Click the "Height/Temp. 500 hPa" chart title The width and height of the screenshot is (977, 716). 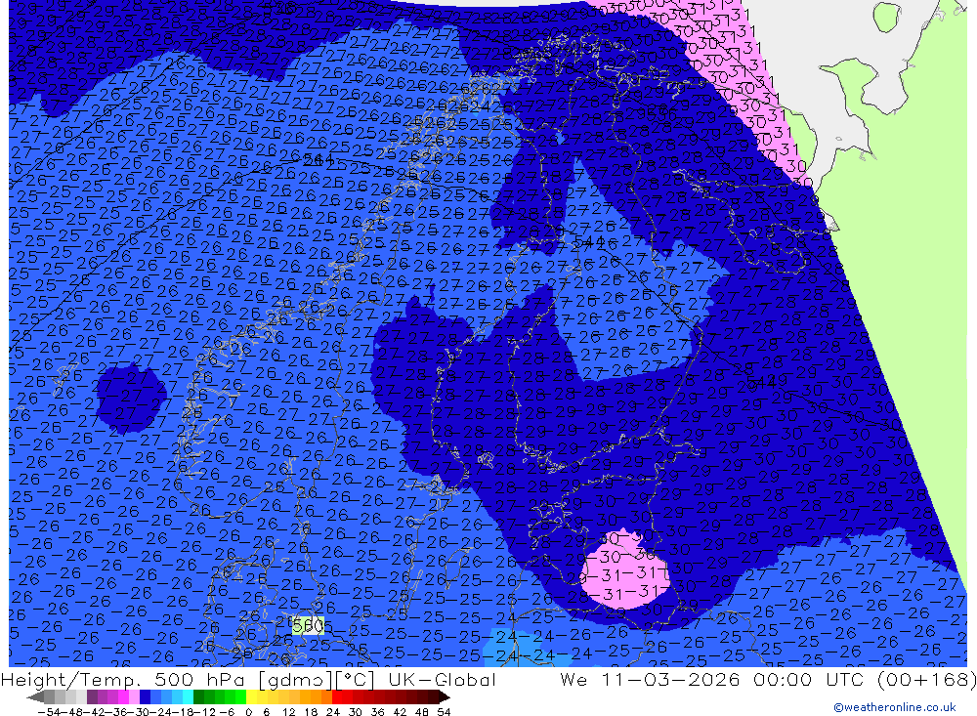tap(122, 679)
